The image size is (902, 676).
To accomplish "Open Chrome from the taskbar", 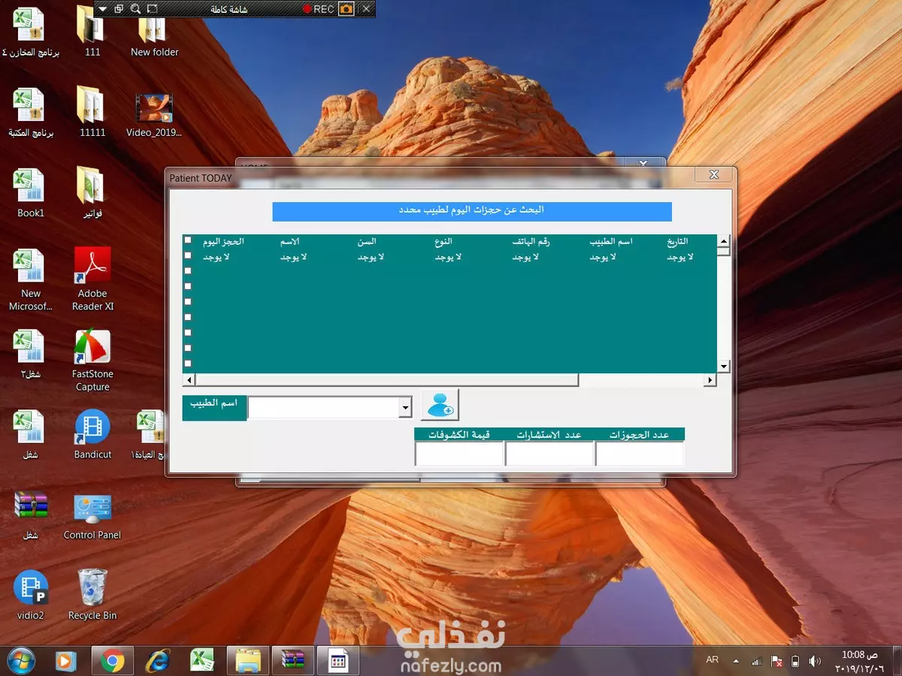I will pos(113,660).
